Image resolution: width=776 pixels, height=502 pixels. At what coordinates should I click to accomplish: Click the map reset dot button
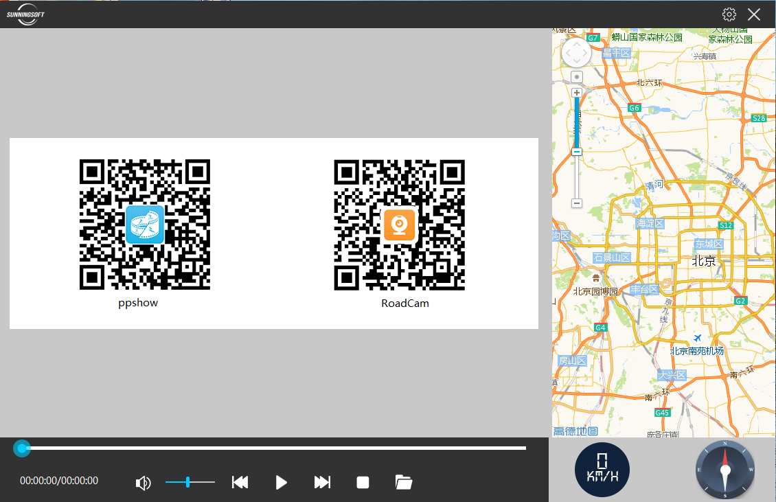(577, 77)
